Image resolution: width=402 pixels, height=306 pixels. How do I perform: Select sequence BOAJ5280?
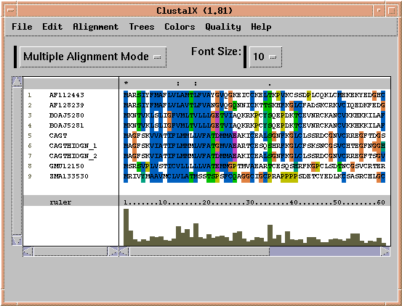coord(67,115)
